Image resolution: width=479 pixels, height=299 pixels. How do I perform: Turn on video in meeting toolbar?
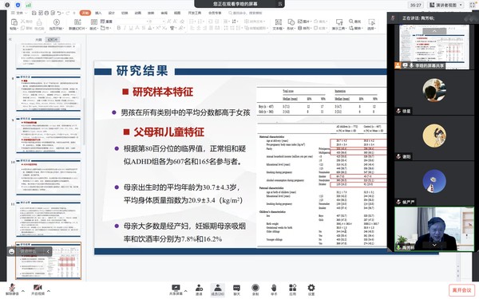(38, 289)
